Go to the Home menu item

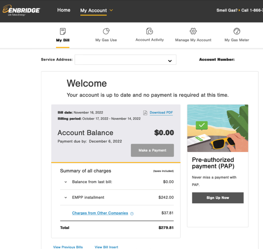[64, 10]
